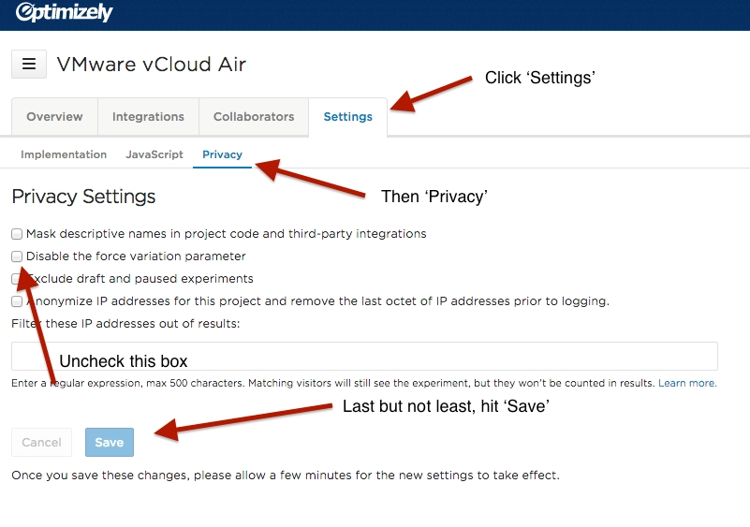Hit the Save button
This screenshot has height=527, width=750.
[x=110, y=443]
